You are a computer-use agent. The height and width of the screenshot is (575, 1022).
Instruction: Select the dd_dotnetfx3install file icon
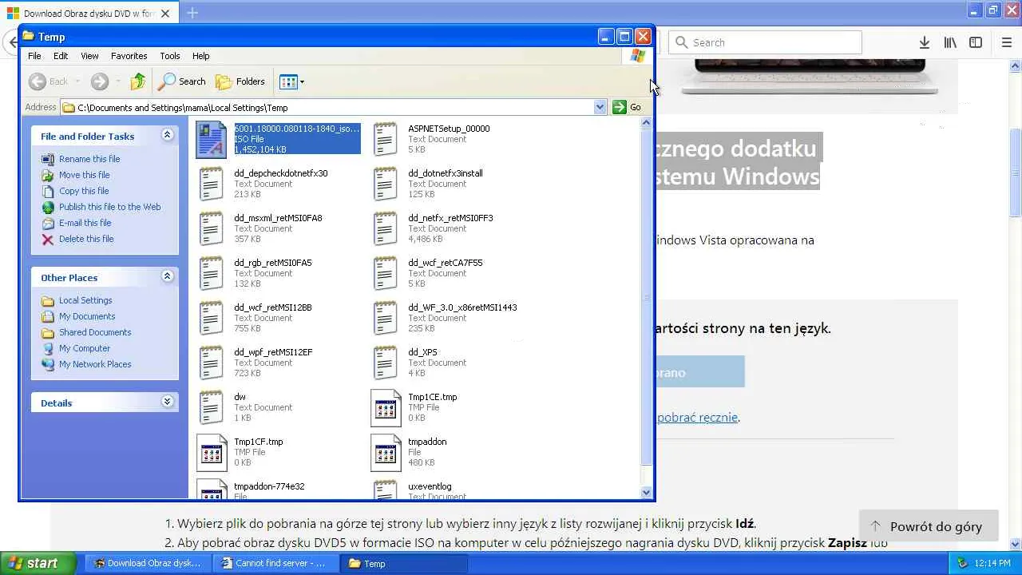tap(386, 184)
